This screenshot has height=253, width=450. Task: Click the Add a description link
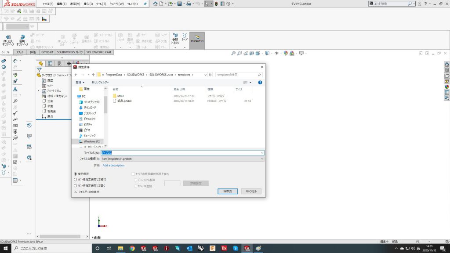[x=113, y=165]
